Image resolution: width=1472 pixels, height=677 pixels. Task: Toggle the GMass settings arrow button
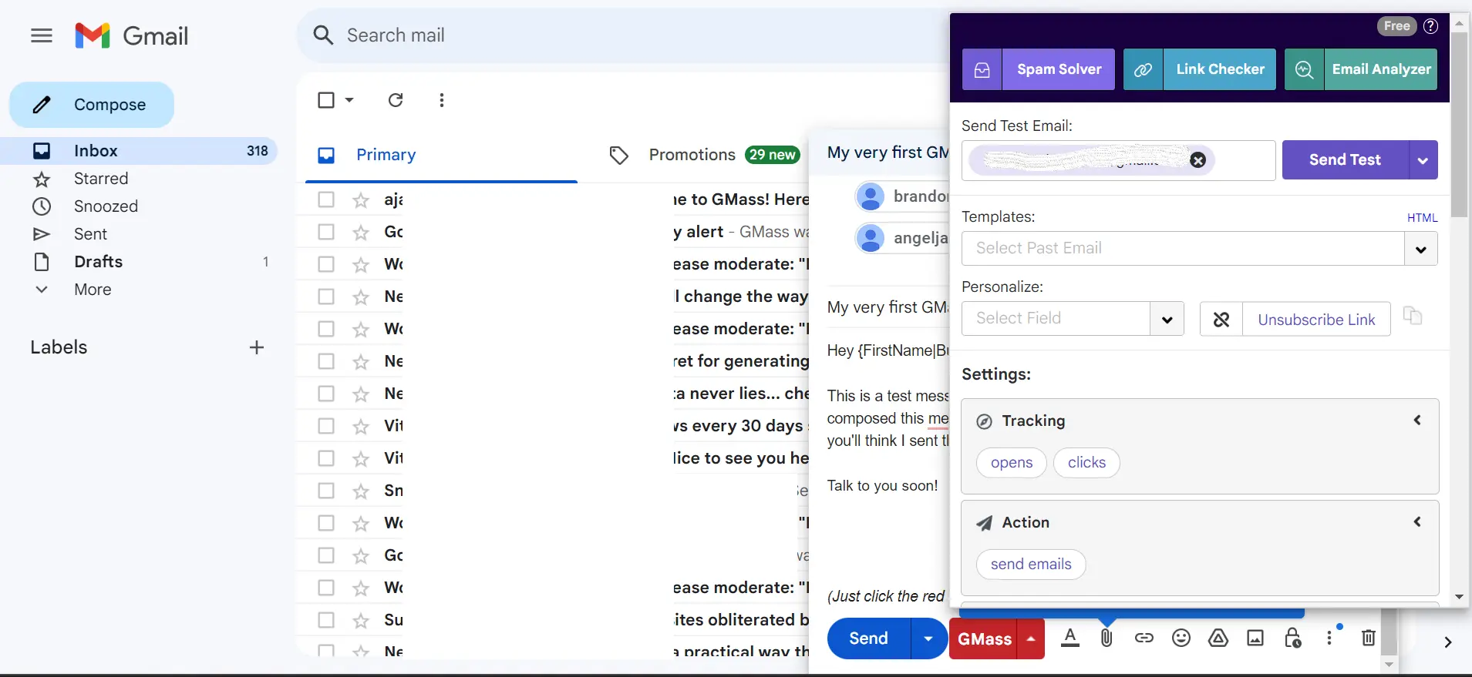pos(1031,638)
